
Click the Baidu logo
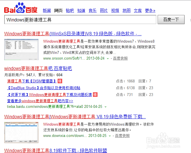point(21,8)
